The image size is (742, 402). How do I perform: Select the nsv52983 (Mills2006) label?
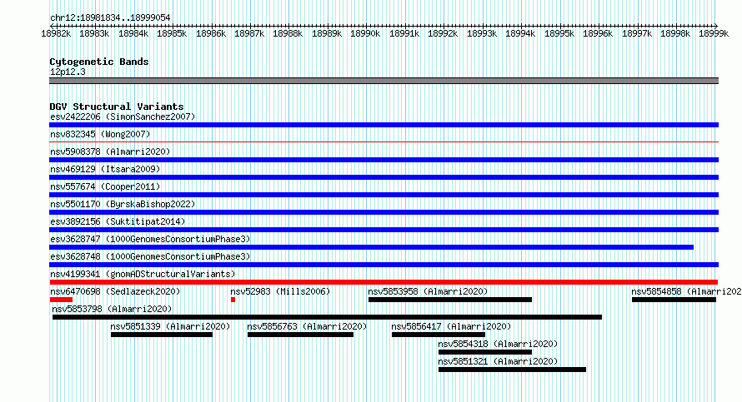tap(280, 291)
